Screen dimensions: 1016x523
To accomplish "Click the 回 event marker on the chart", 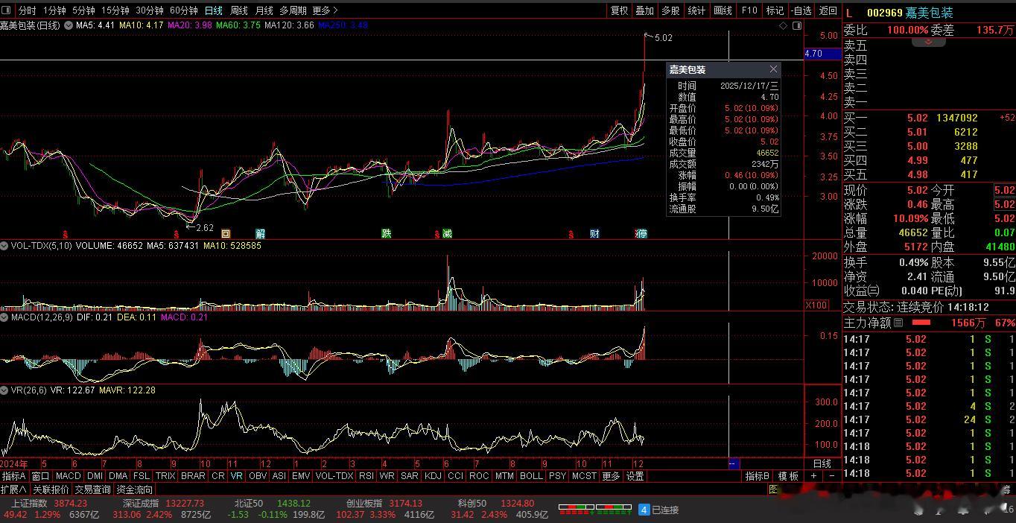I will coord(226,233).
